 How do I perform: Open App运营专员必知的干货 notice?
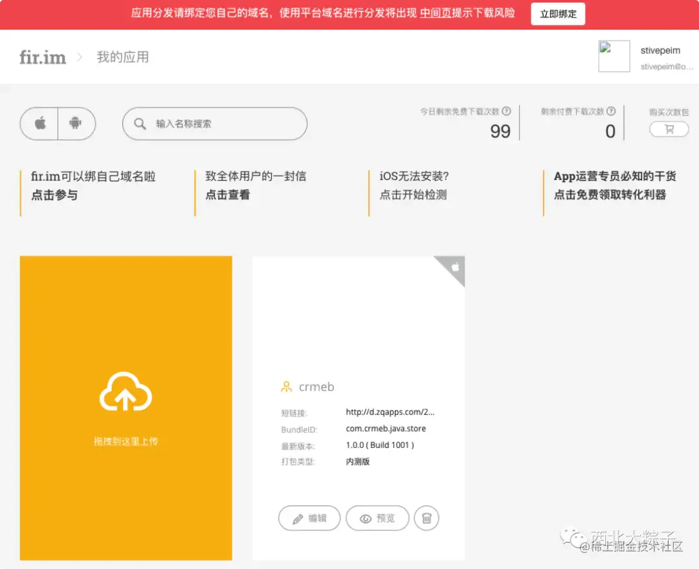(615, 186)
